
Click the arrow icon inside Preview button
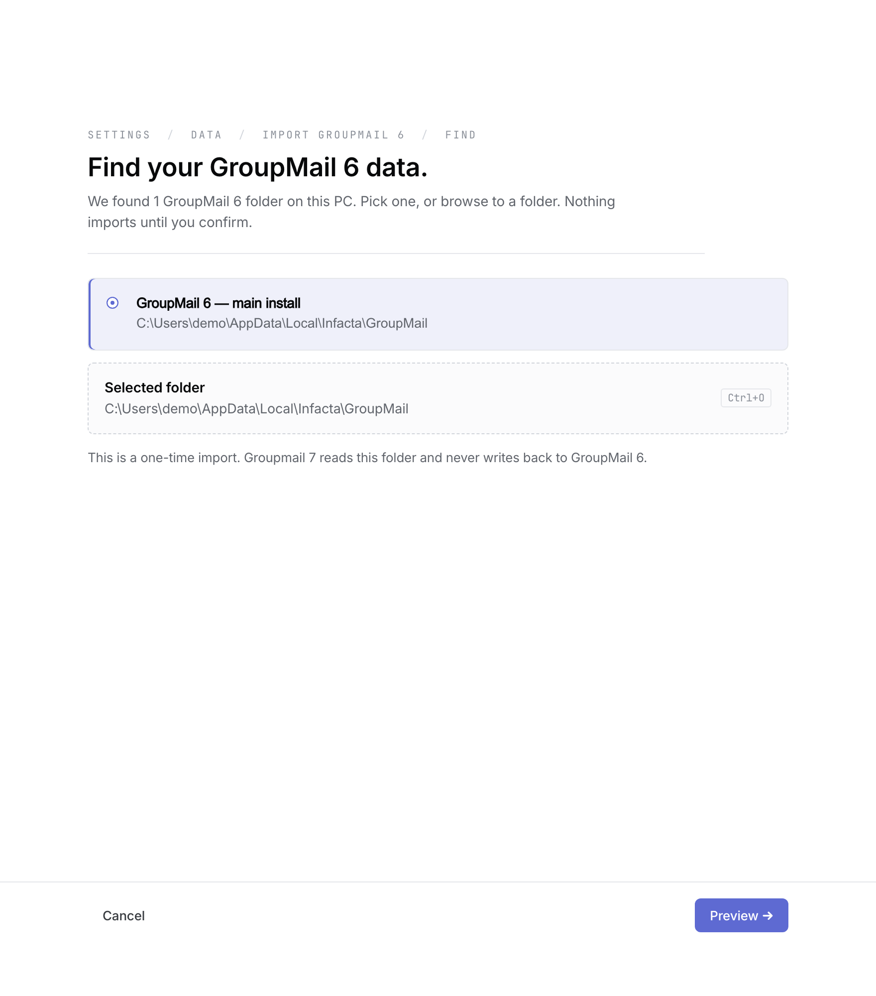[768, 915]
